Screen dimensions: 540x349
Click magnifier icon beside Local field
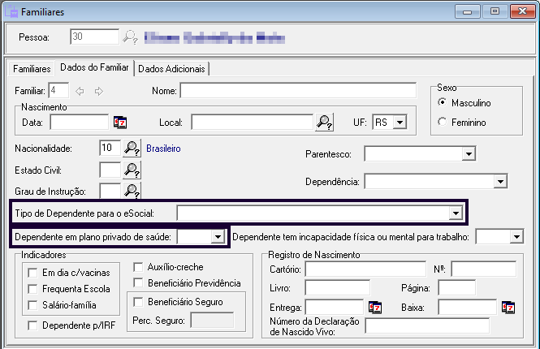(324, 123)
